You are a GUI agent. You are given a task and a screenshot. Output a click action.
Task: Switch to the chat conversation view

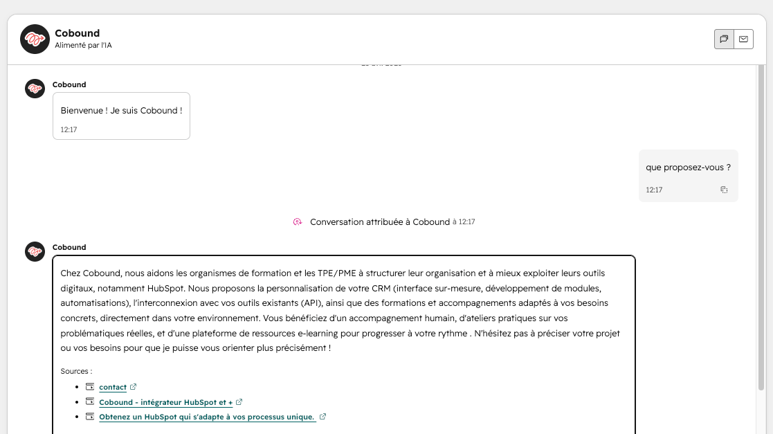724,39
